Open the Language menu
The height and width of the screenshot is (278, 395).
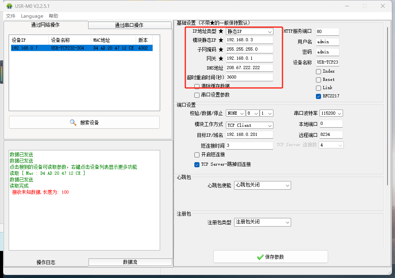coord(32,16)
